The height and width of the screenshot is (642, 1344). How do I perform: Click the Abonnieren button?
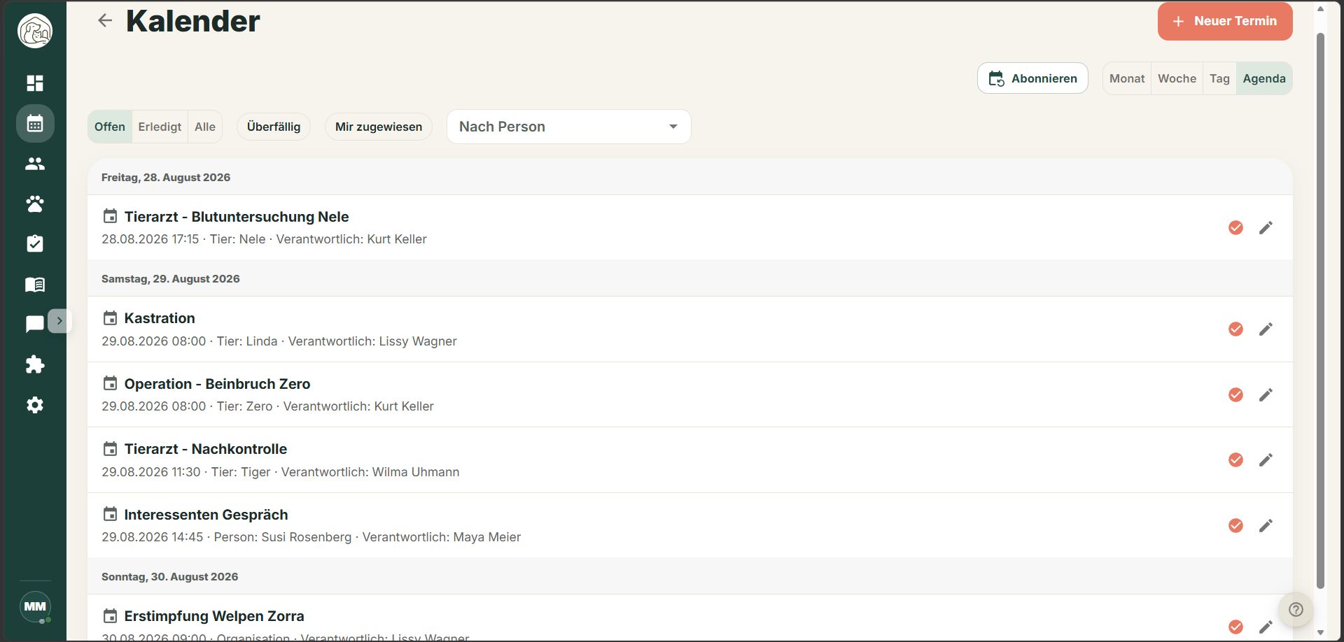(x=1032, y=78)
